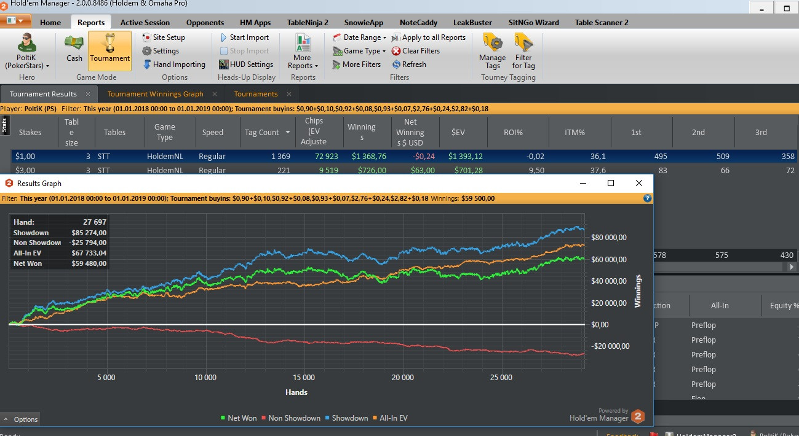Viewport: 799px width, 436px height.
Task: Switch to Tournament Winnings Graph tab
Action: (x=155, y=94)
